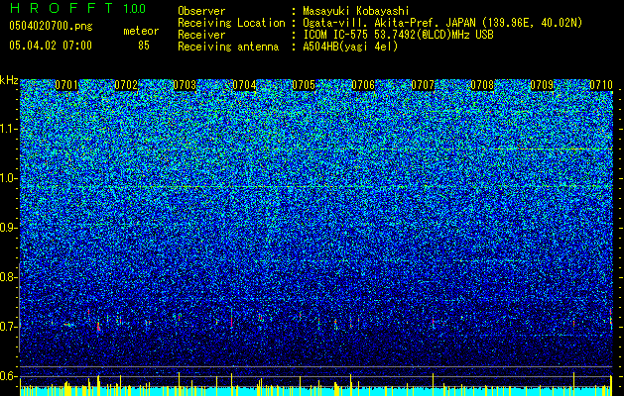Viewport: 624px width, 396px height.
Task: Click the 0710 time marker
Action: 601,85
